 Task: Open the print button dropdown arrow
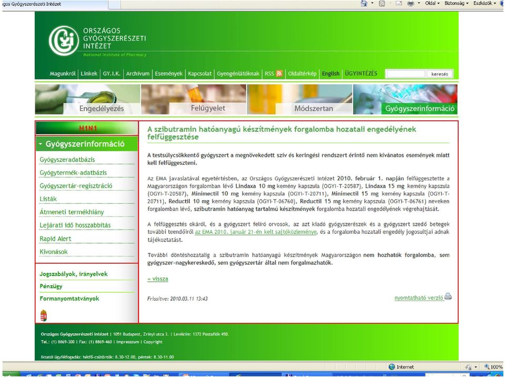[x=419, y=3]
